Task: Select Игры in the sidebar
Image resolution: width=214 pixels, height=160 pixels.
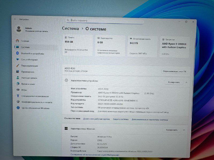Action: (24, 90)
